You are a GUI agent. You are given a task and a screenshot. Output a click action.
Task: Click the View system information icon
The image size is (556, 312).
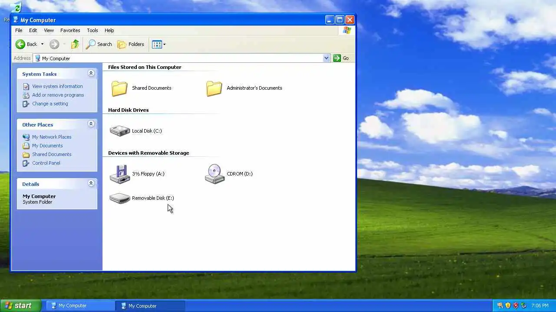click(x=26, y=86)
